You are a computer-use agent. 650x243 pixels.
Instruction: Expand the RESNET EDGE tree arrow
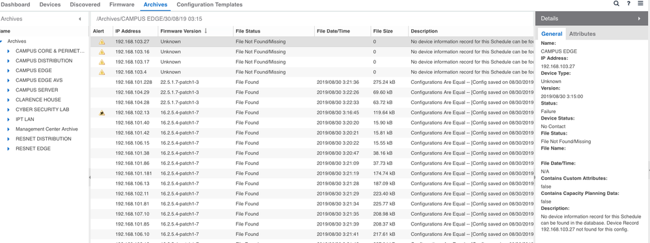8,149
